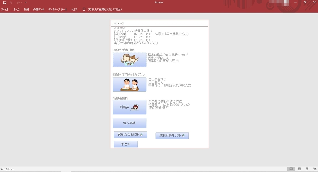Open the ファイル menu tab
Image resolution: width=318 pixels, height=172 pixels.
click(x=5, y=9)
